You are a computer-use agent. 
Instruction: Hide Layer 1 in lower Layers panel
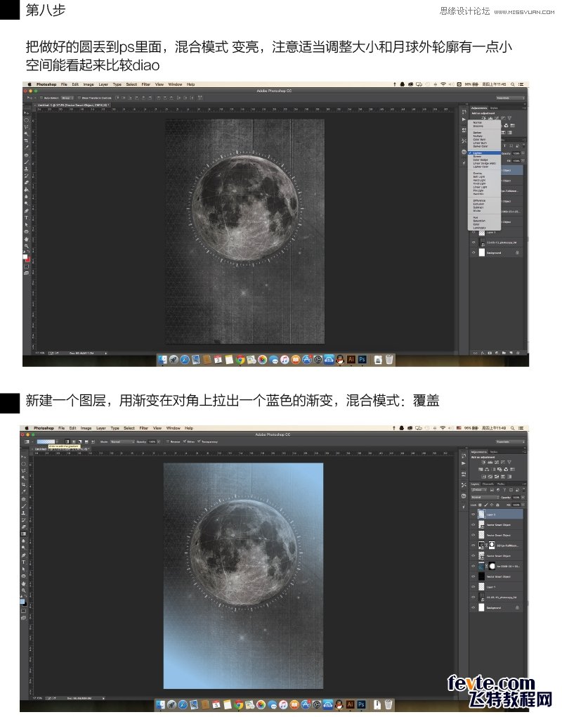(473, 587)
